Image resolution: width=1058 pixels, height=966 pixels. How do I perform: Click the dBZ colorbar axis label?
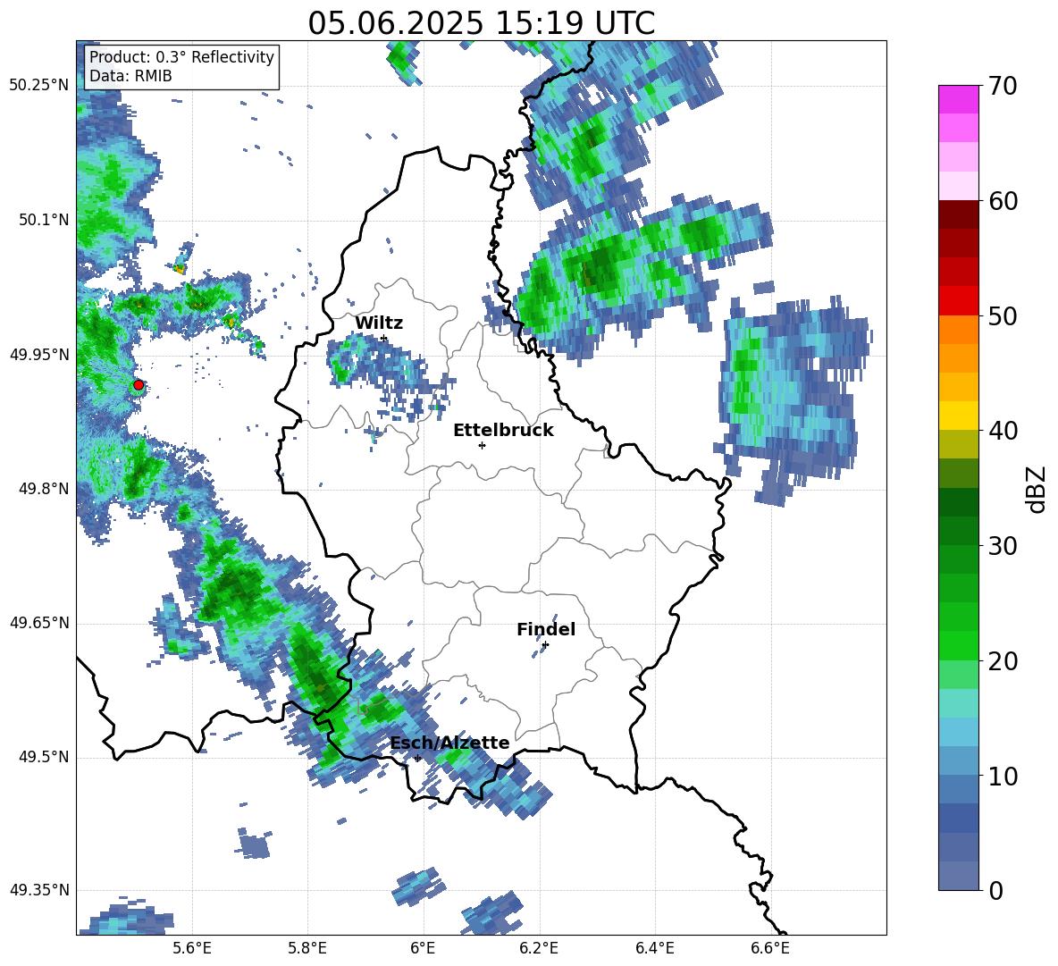tap(1037, 489)
